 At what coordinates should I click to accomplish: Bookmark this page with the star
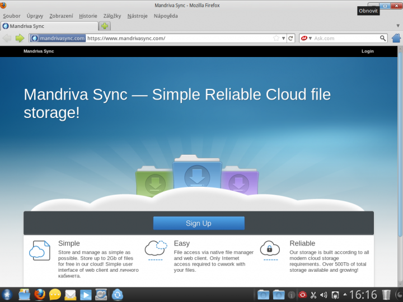click(277, 38)
